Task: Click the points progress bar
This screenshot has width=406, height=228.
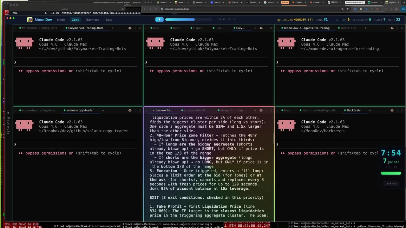Action: [188, 20]
